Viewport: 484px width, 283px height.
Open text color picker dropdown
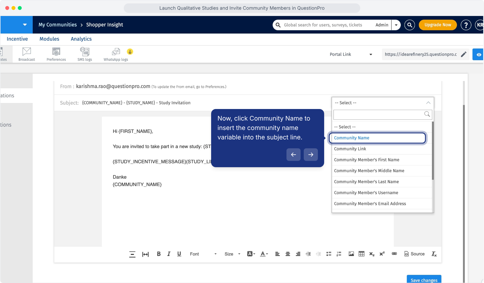pos(264,254)
